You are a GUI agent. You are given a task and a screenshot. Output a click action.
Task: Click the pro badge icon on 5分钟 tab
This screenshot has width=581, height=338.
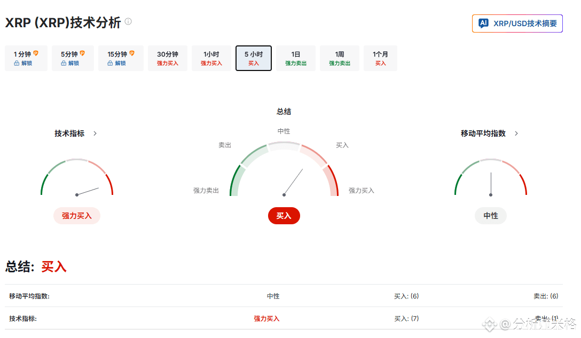82,53
